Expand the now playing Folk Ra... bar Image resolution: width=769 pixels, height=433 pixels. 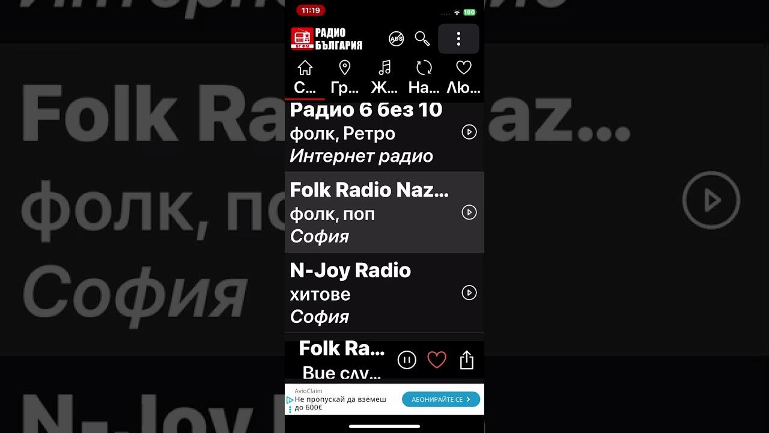pyautogui.click(x=342, y=360)
